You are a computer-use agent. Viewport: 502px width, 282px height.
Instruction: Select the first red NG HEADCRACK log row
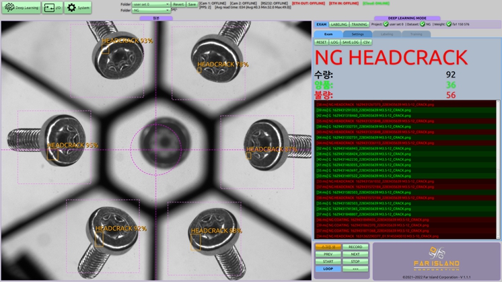[x=405, y=104]
